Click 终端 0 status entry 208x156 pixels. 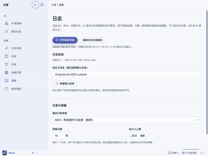coord(173,153)
